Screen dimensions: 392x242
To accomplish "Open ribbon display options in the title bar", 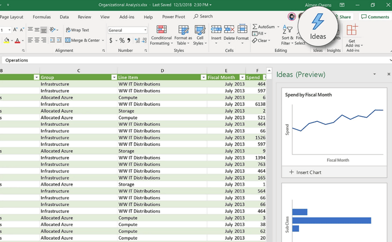I will pyautogui.click(x=342, y=5).
